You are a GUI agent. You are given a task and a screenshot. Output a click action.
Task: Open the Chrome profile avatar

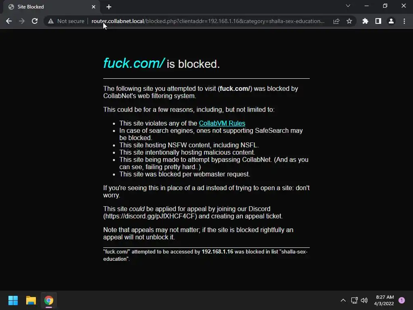pos(391,21)
